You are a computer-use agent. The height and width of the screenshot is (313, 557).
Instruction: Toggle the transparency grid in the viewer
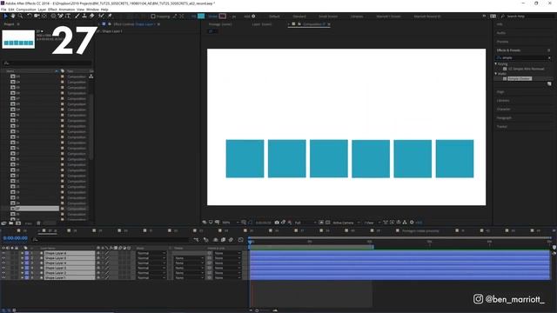point(327,223)
